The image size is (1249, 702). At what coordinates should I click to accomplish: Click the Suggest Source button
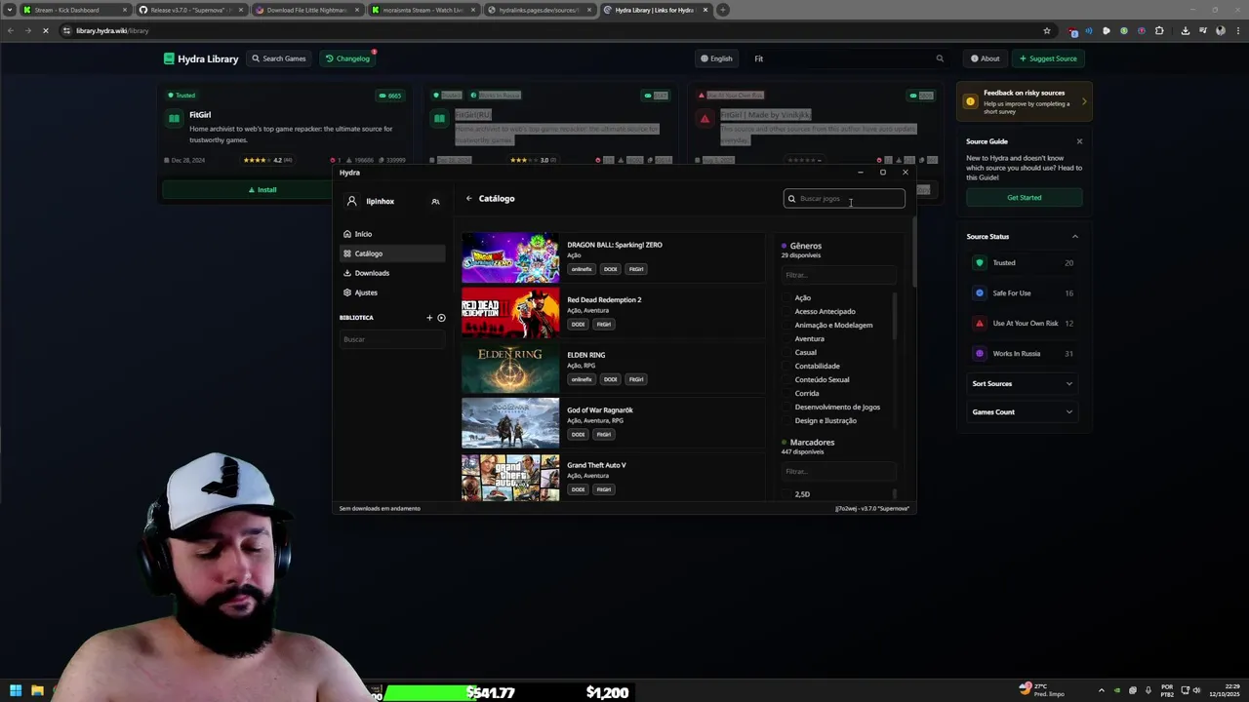tap(1048, 58)
